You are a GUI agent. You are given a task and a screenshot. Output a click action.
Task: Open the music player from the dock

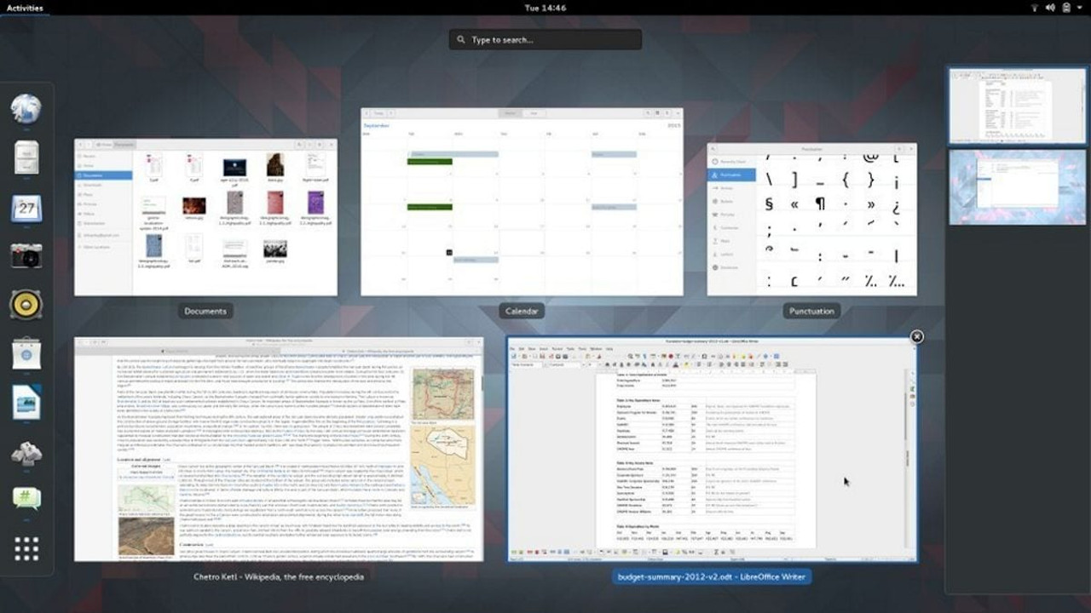pyautogui.click(x=26, y=304)
